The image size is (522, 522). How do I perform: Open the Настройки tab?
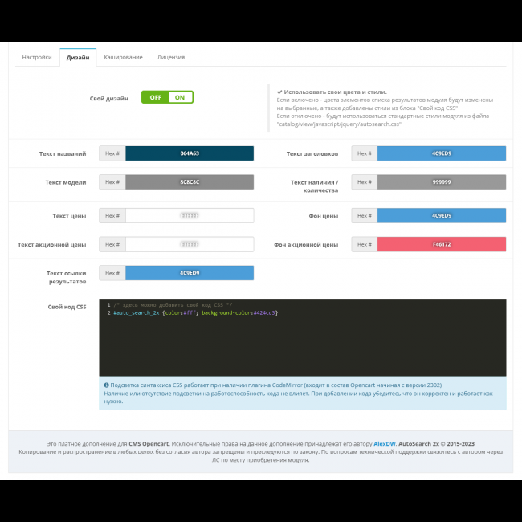[x=37, y=57]
